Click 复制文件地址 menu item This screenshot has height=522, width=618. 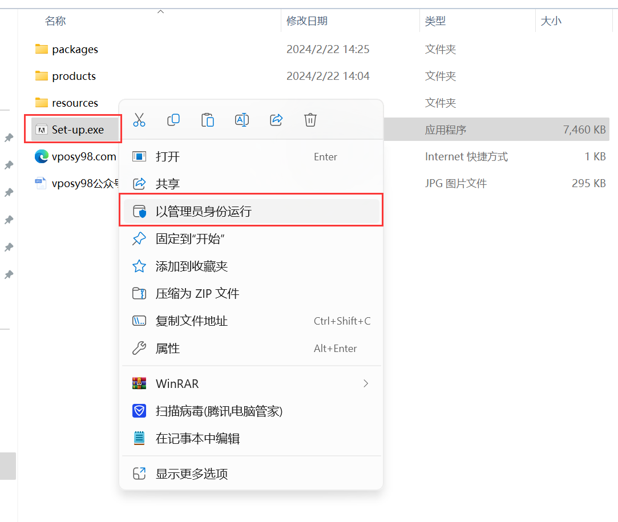click(x=192, y=321)
